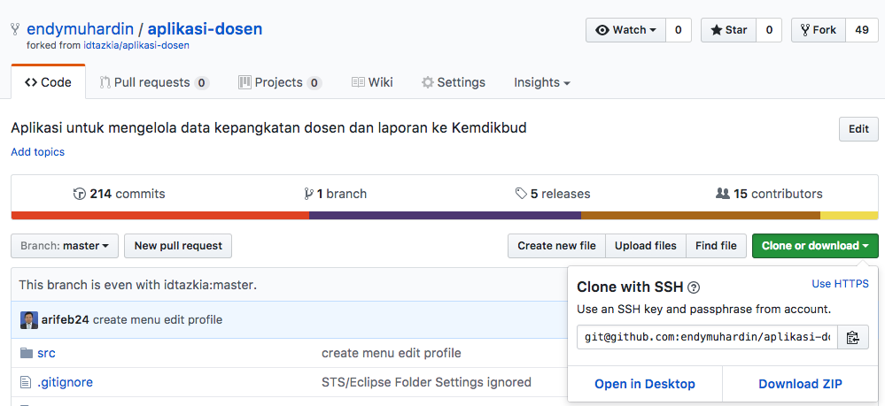This screenshot has height=406, width=885.
Task: Click the copy-to-clipboard icon beside the SSH URL
Action: [852, 337]
